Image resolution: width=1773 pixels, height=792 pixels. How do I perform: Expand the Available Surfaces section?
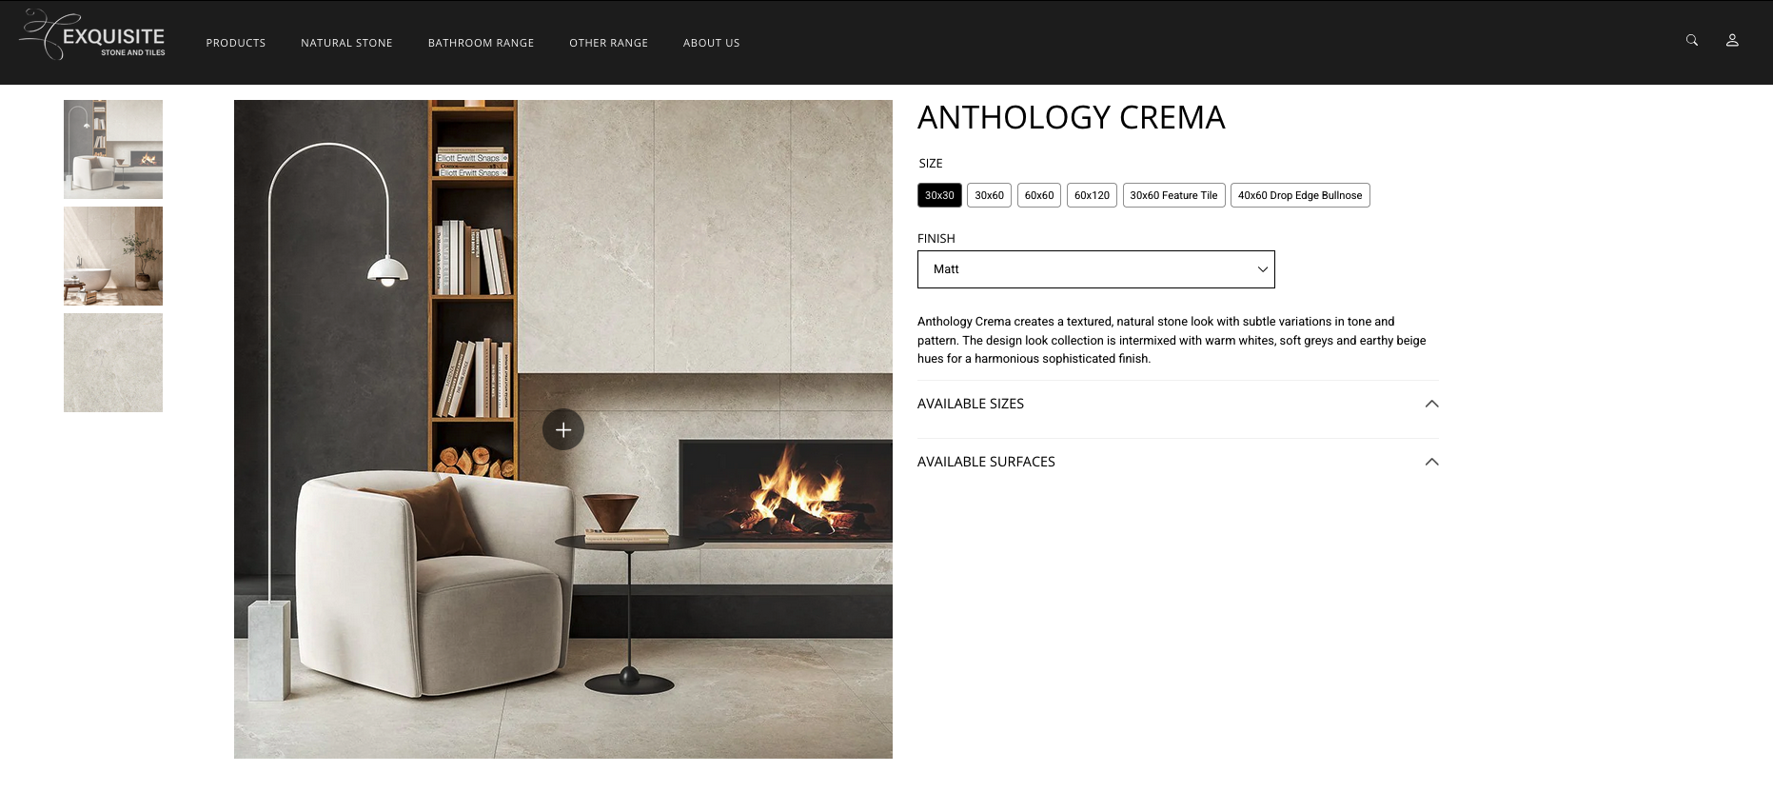(1178, 462)
